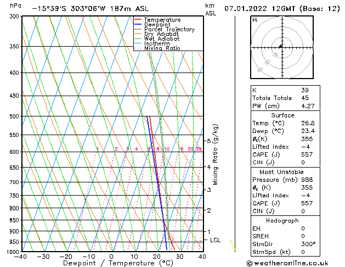345x267 pixels.
Task: Click the Dry Adiabat legend label
Action: pos(161,34)
